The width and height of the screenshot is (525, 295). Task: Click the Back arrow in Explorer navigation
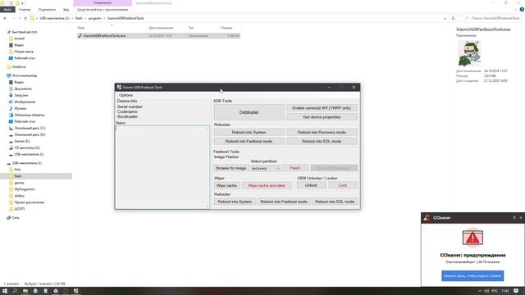(x=5, y=18)
